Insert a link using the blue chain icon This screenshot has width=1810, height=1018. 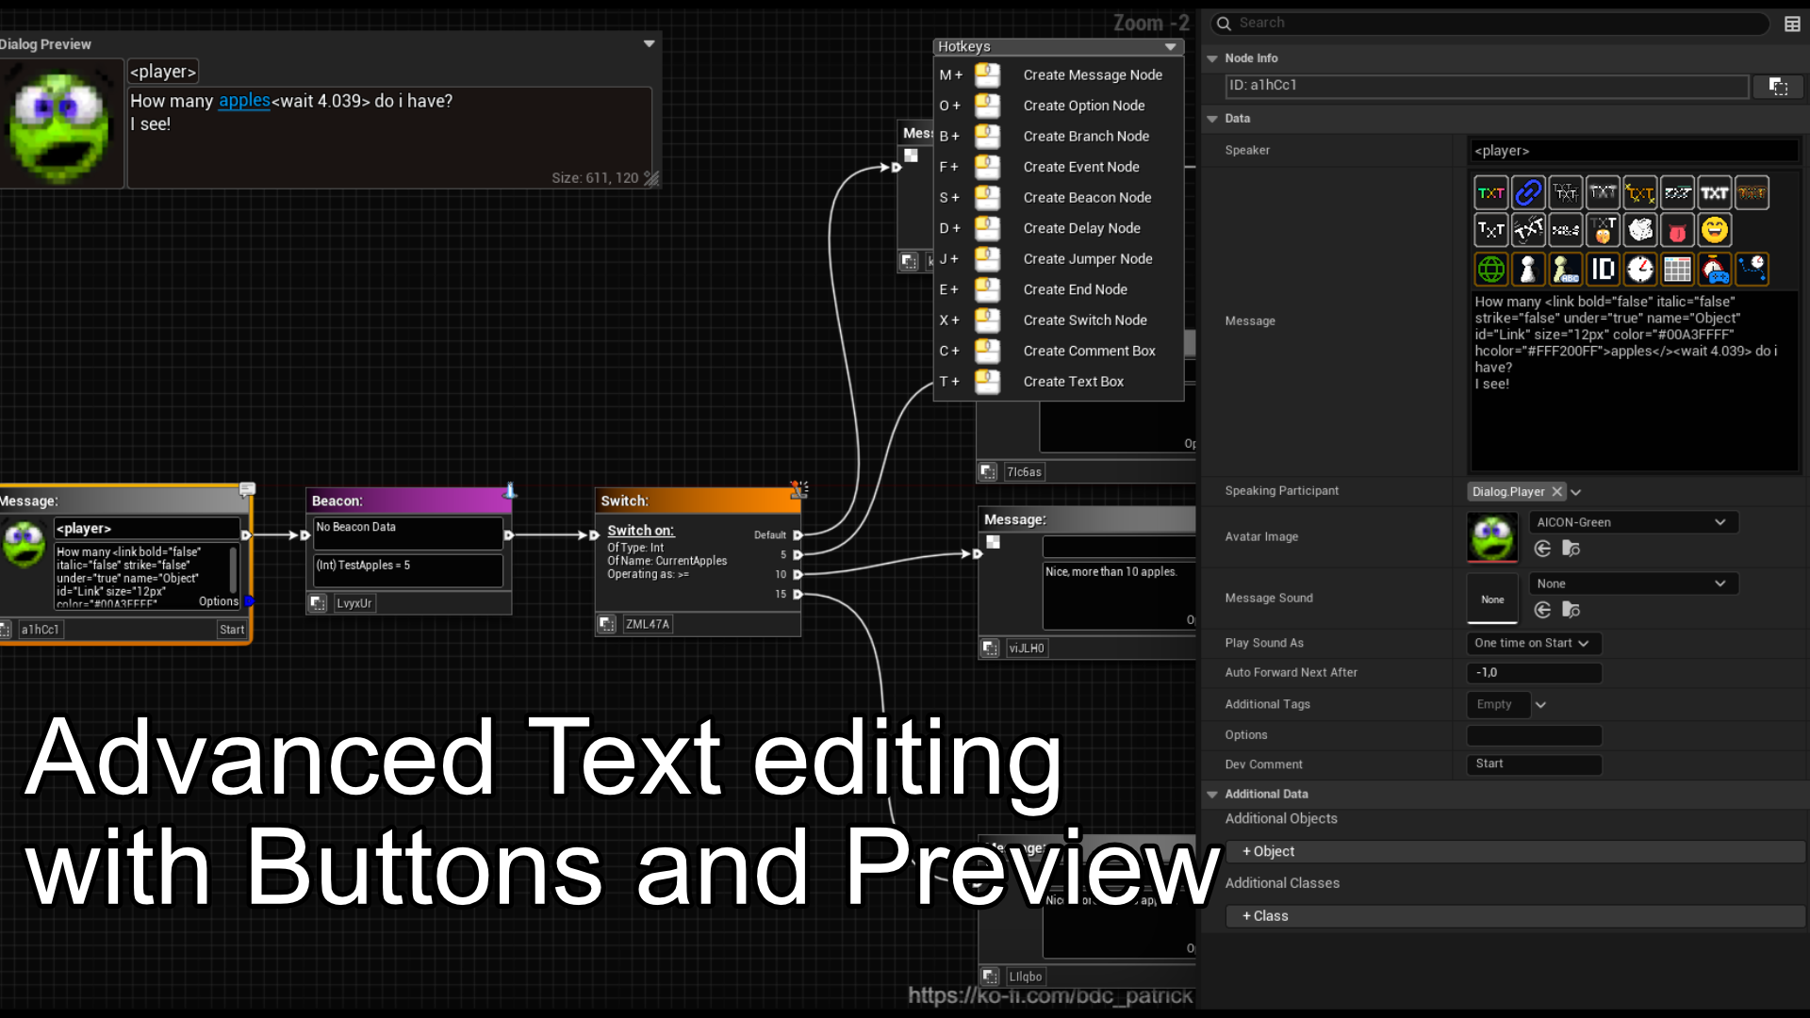pos(1528,193)
